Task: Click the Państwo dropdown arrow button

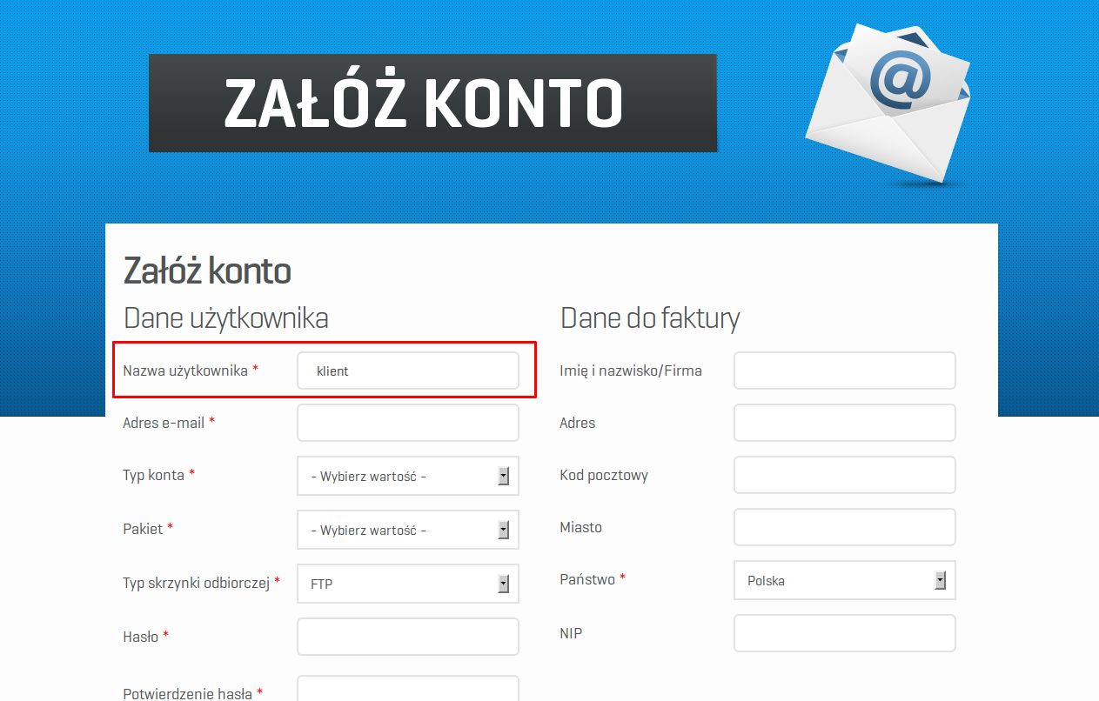Action: (x=940, y=580)
